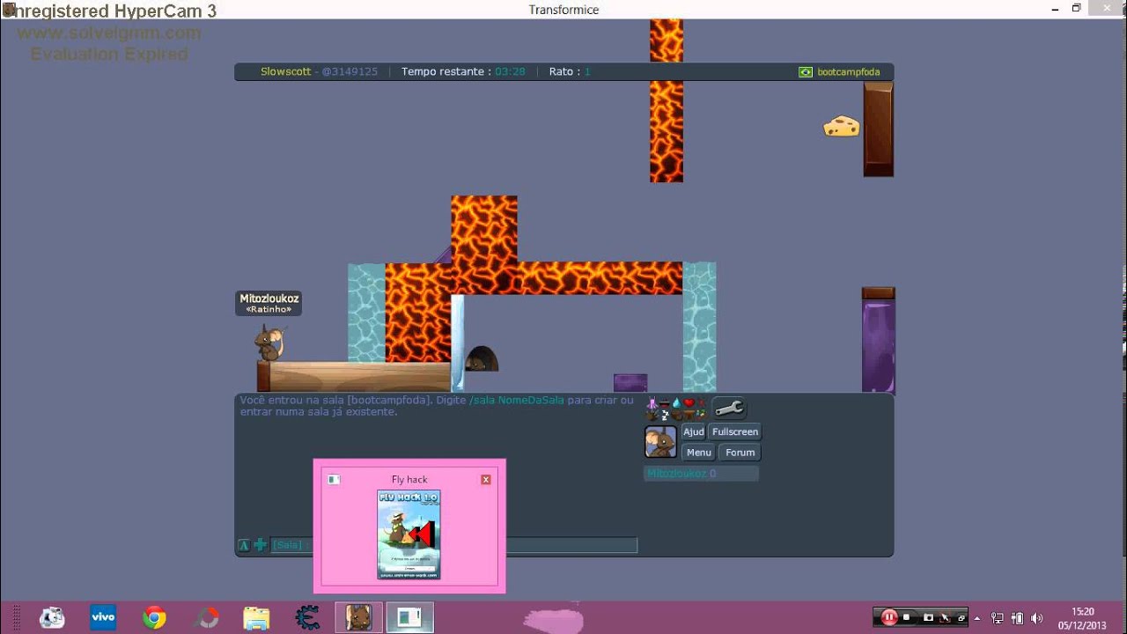Click the bootcampfoda room name
Image resolution: width=1127 pixels, height=634 pixels.
(849, 72)
